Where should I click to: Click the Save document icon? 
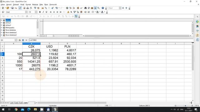coord(12,8)
